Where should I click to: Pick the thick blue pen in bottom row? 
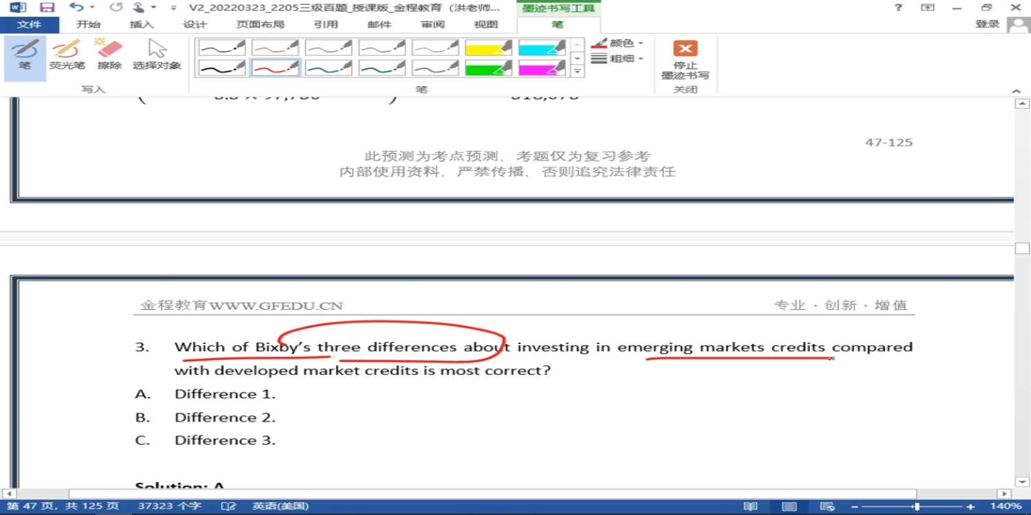pyautogui.click(x=329, y=67)
